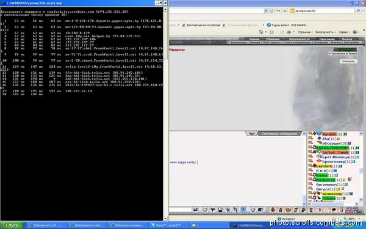Open the Бесплатная почта Hotmail favorite

tap(201, 25)
